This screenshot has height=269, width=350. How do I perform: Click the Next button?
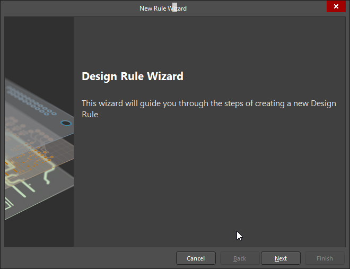[x=281, y=258]
